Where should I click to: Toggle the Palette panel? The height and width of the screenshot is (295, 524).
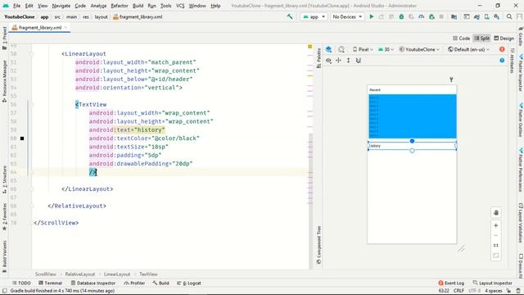318,57
